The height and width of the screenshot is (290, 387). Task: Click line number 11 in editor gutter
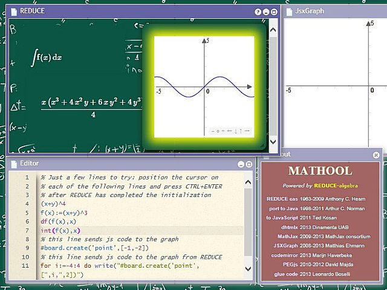[x=25, y=266]
